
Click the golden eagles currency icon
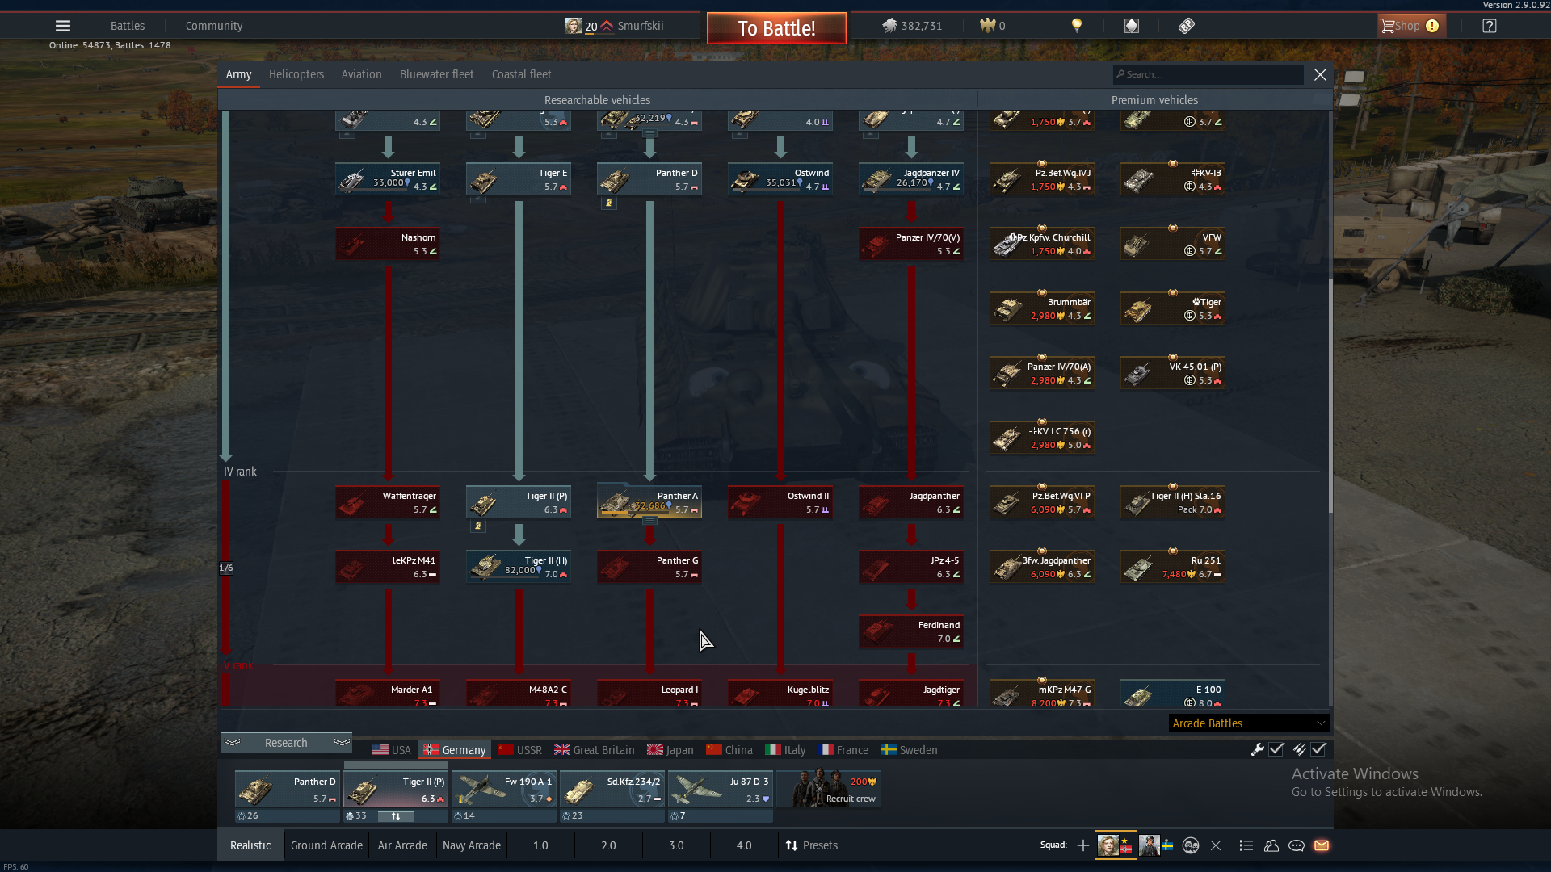[987, 26]
